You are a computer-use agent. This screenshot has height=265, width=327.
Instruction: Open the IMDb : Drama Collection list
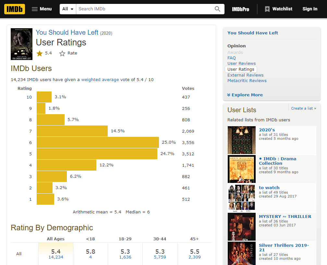[x=277, y=161]
